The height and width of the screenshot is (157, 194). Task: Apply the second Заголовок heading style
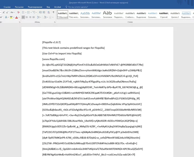96,15
